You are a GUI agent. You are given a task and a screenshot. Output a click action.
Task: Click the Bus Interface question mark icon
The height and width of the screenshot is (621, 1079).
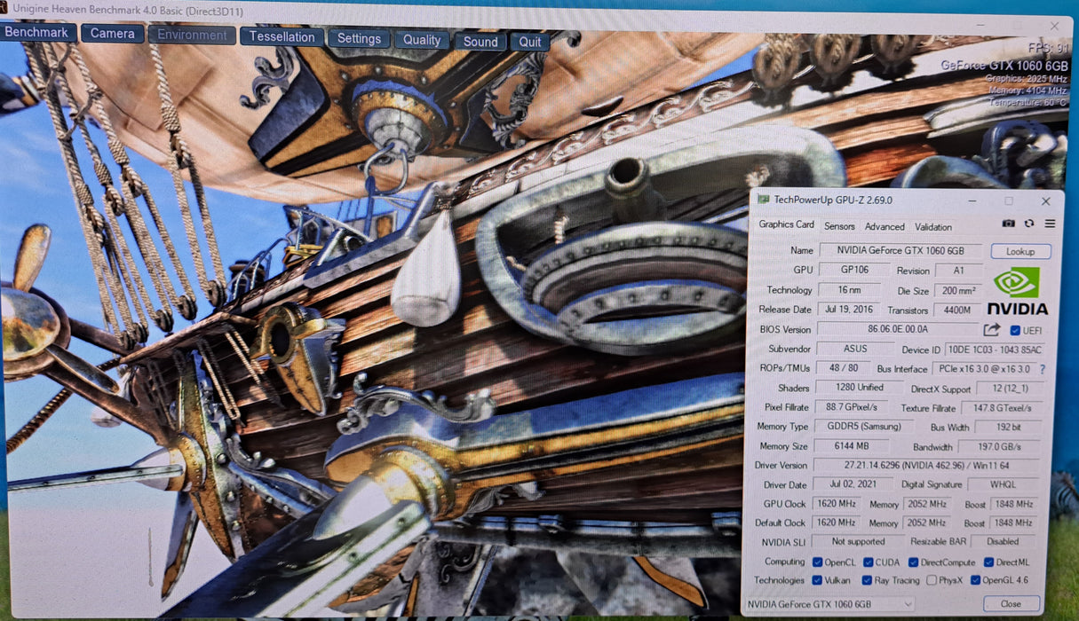[1042, 369]
